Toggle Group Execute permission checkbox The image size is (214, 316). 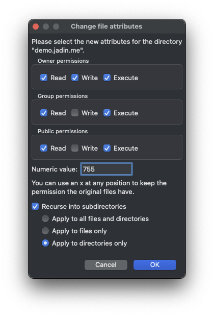(x=107, y=113)
